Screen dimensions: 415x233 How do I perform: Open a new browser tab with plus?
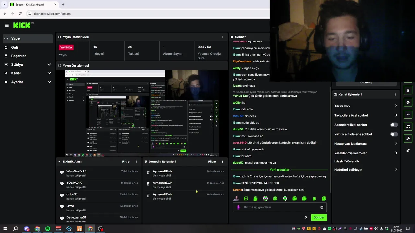[63, 4]
